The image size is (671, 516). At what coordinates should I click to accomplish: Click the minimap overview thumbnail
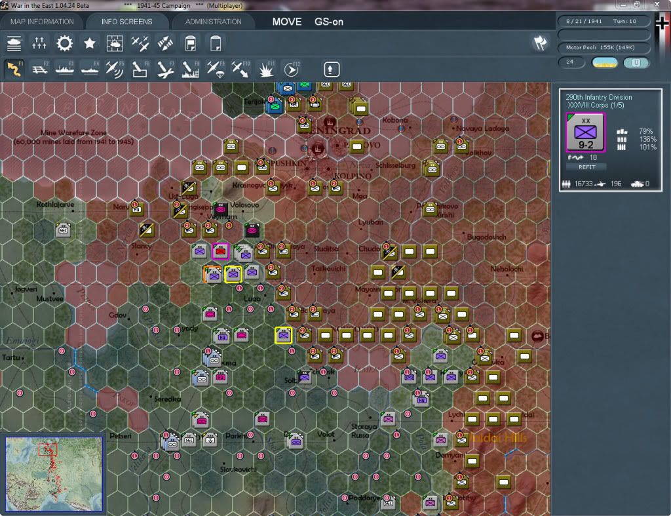54,473
